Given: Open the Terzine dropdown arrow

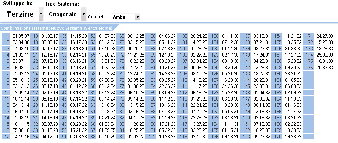Looking at the screenshot, I should (41, 14).
